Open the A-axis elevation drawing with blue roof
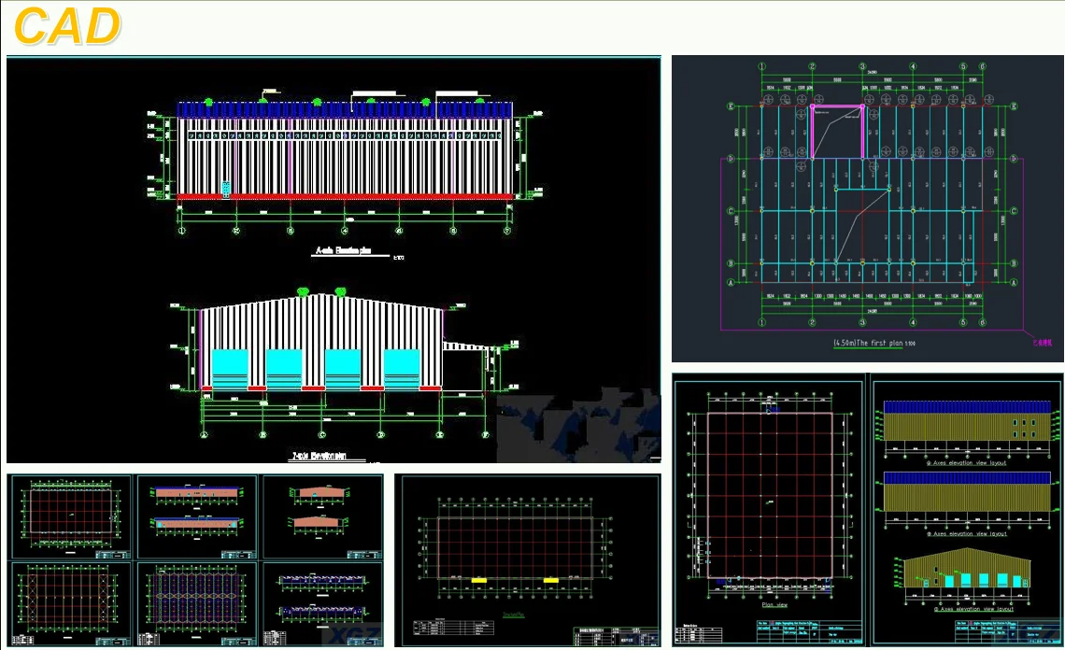 tap(345, 154)
